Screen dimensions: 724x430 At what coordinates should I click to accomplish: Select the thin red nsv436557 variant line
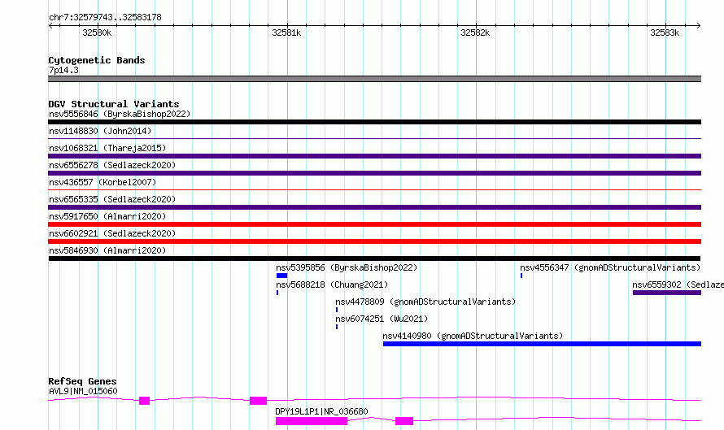(374, 189)
